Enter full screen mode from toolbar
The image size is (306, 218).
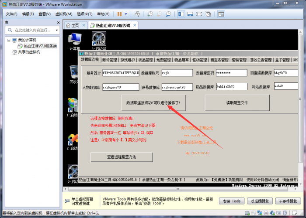click(199, 14)
